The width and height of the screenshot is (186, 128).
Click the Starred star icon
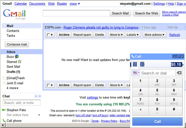(x=20, y=62)
